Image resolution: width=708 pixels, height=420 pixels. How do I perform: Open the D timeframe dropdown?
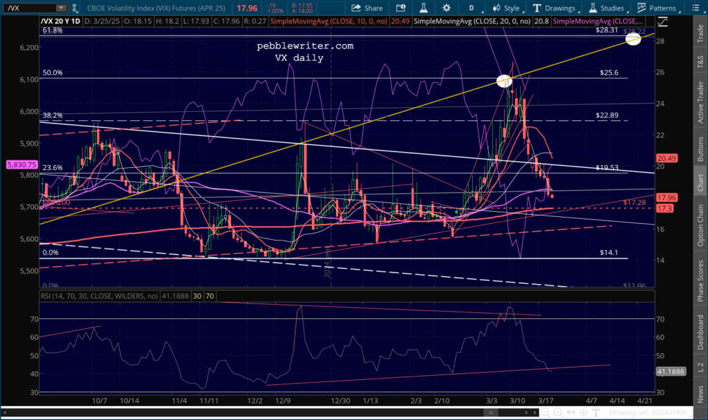(x=473, y=8)
